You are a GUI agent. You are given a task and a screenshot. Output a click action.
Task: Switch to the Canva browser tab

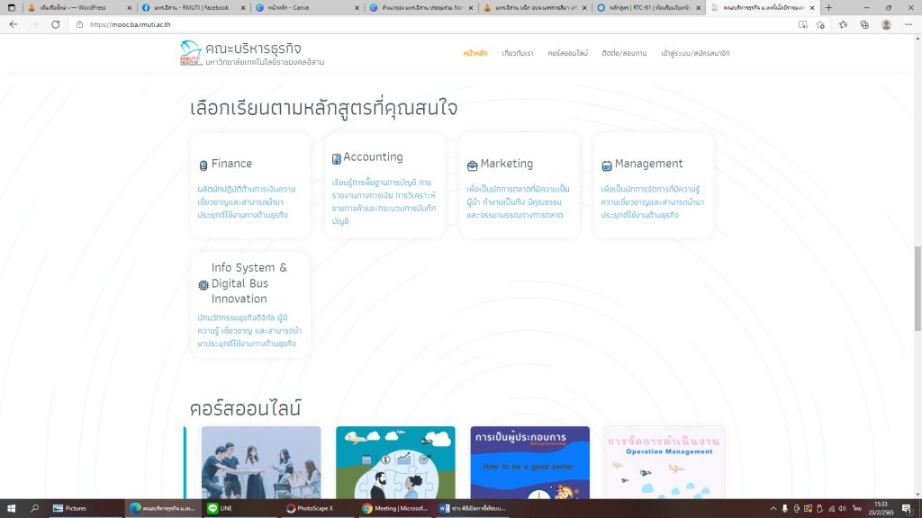point(308,7)
